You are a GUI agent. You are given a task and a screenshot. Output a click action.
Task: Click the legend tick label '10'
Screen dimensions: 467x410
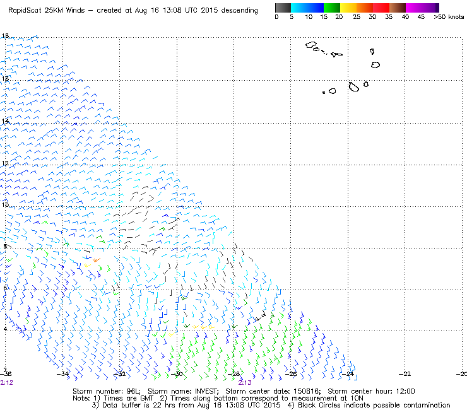309,17
